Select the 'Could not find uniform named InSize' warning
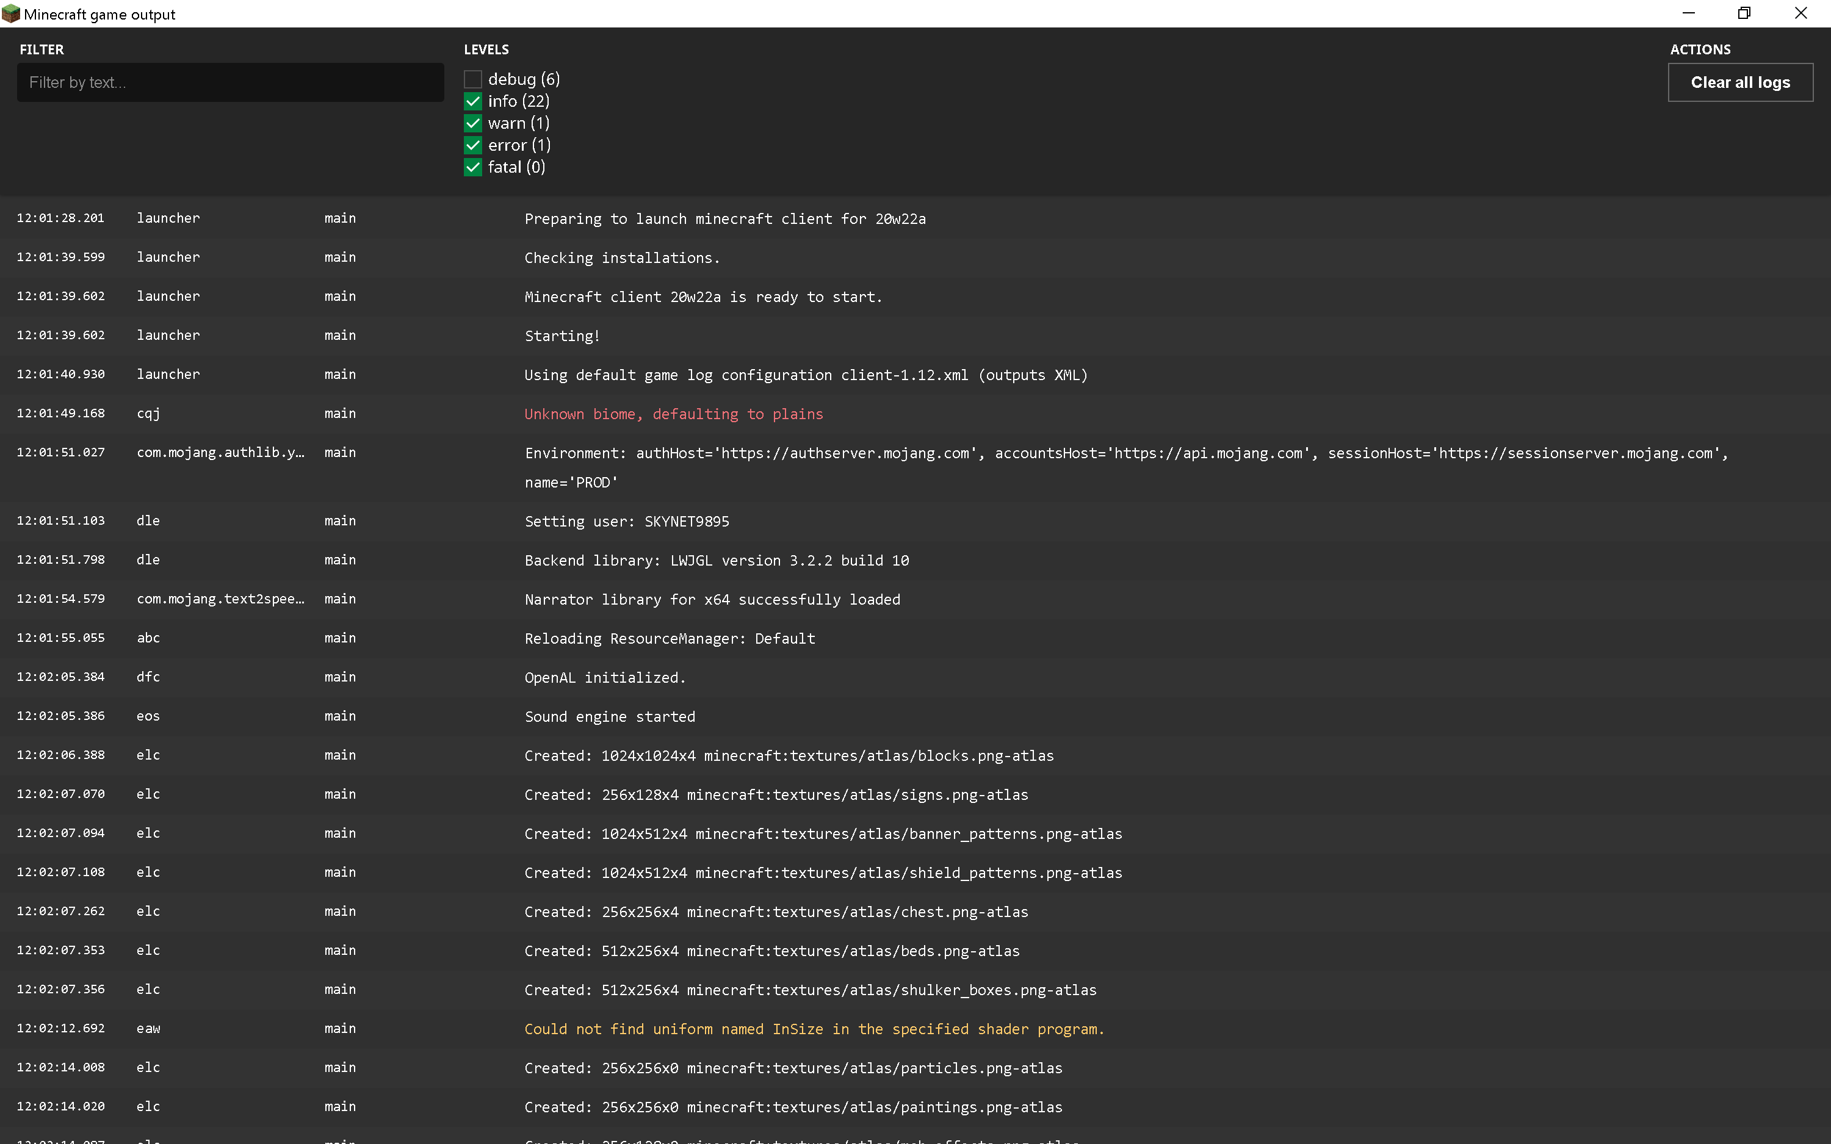The height and width of the screenshot is (1144, 1831). pos(814,1029)
